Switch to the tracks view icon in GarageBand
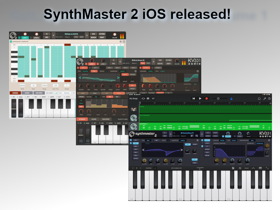 point(148,98)
